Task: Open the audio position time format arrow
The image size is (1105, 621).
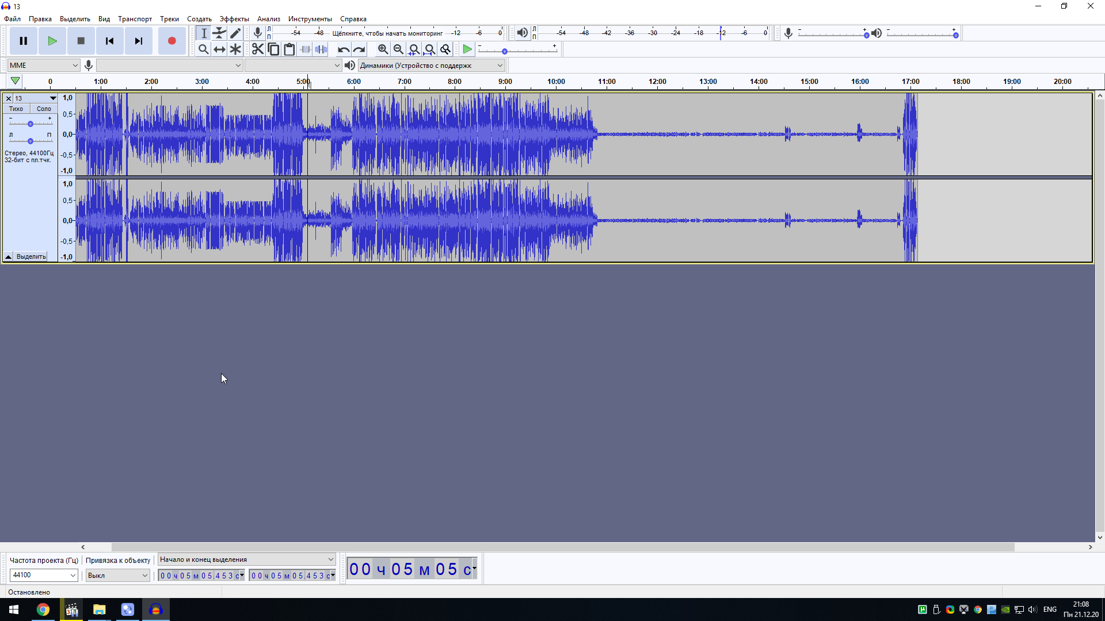Action: coord(474,568)
